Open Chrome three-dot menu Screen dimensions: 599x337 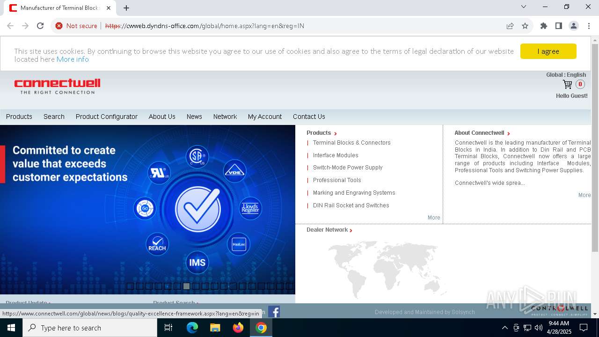pyautogui.click(x=589, y=26)
